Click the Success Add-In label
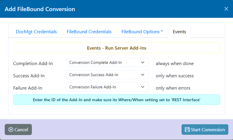This screenshot has width=233, height=140. coord(29,76)
